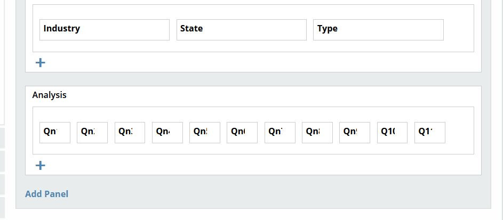The image size is (503, 220).
Task: Pick the Qn4 field box
Action: coord(167,133)
